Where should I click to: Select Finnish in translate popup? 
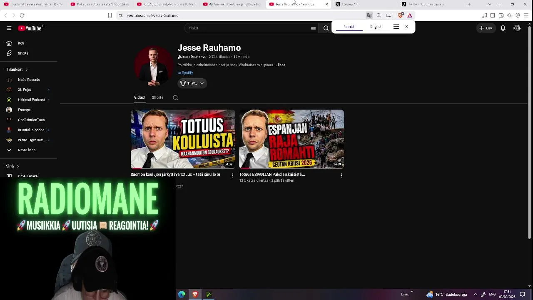[x=349, y=27]
